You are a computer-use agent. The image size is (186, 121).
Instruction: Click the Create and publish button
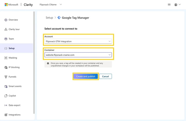pyautogui.click(x=86, y=76)
